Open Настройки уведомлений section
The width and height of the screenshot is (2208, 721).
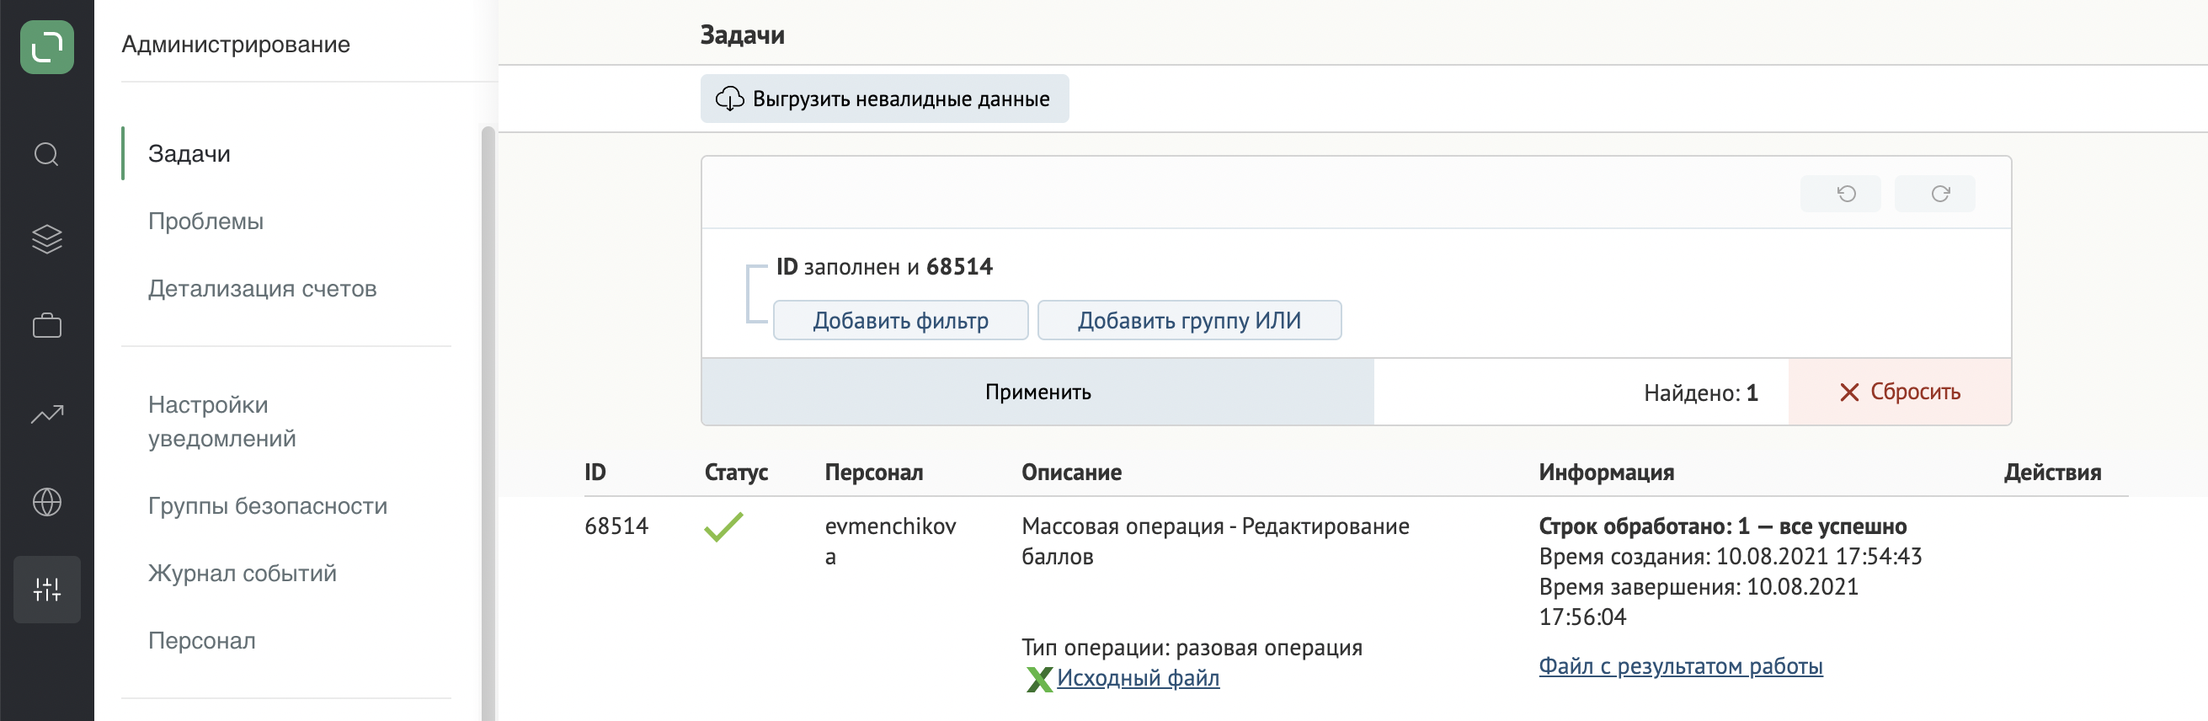coord(222,422)
